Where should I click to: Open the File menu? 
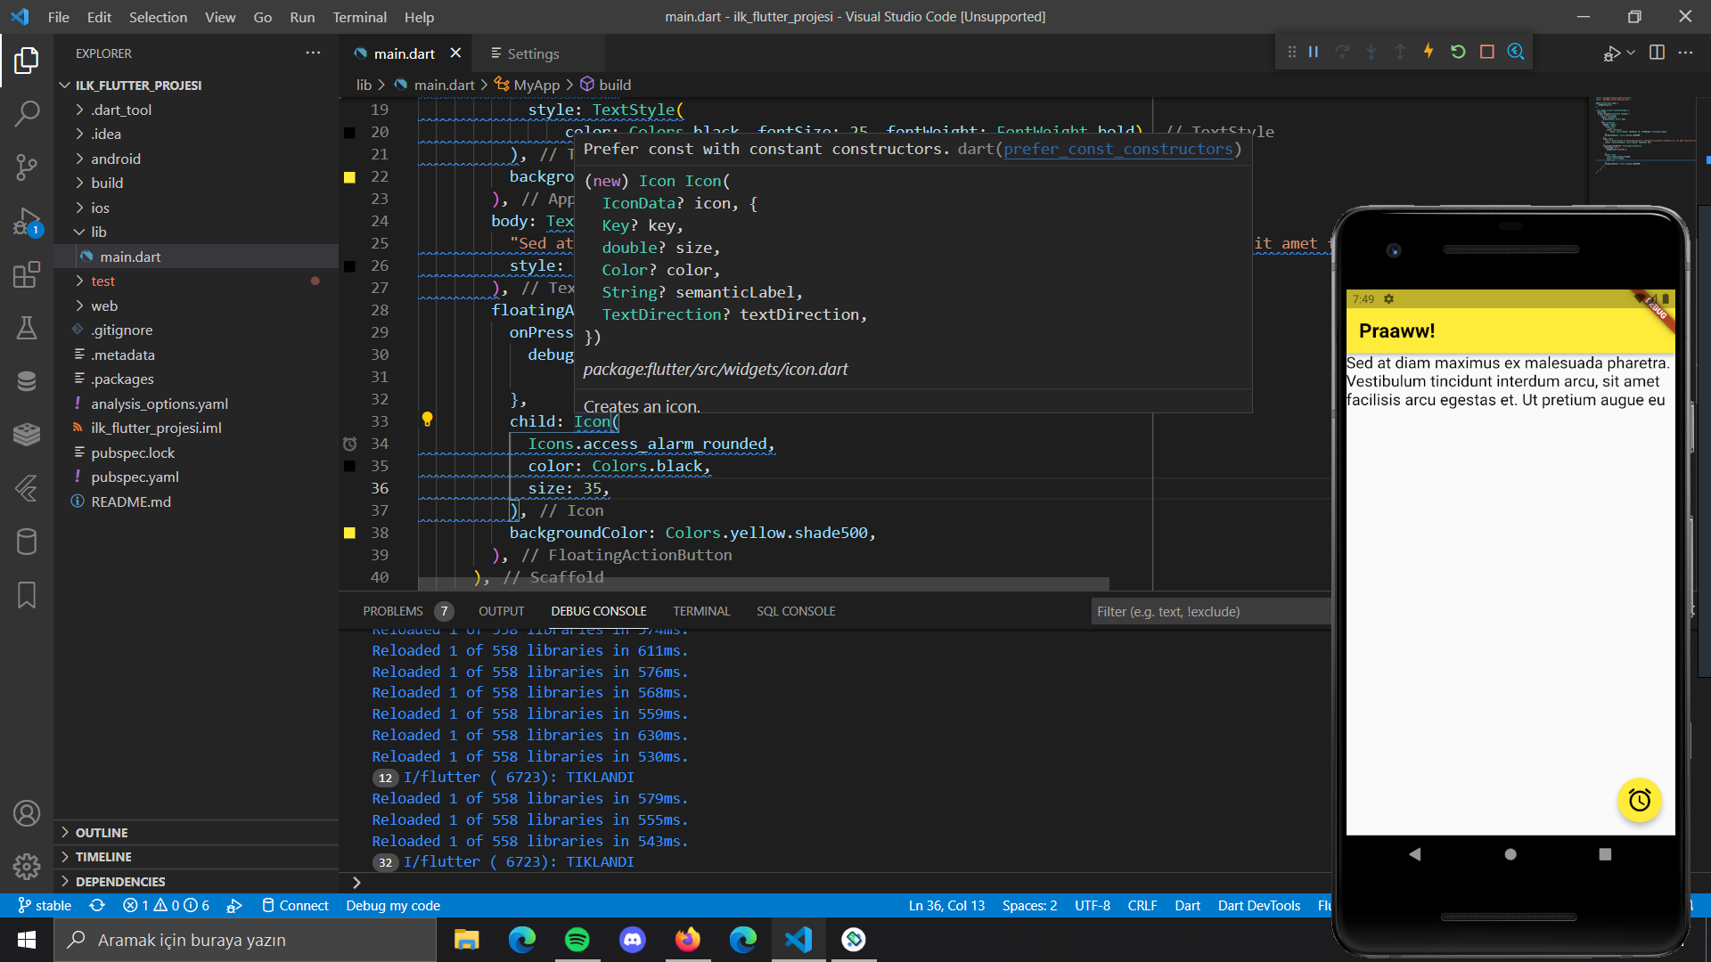pos(58,17)
